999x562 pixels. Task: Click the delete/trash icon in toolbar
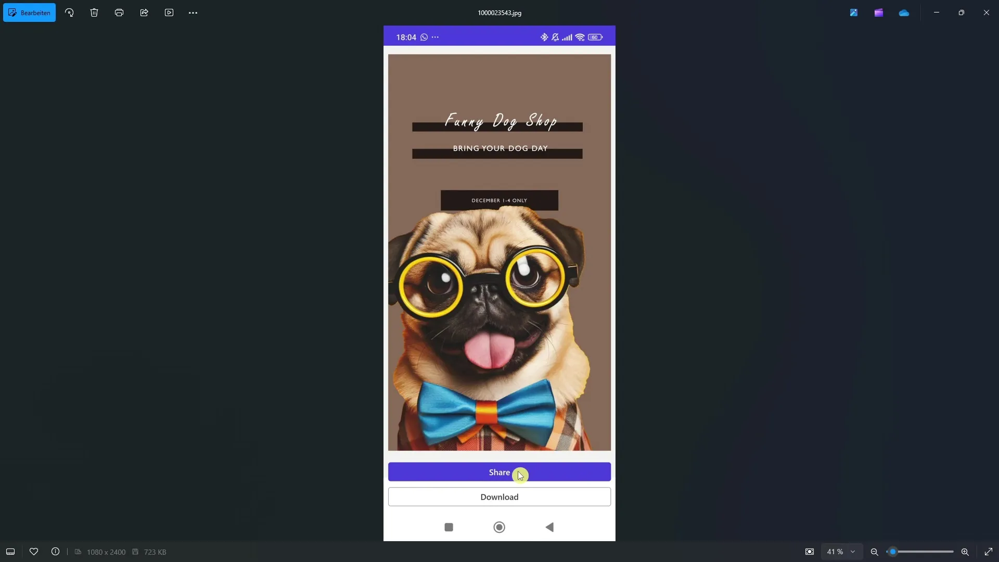(94, 12)
